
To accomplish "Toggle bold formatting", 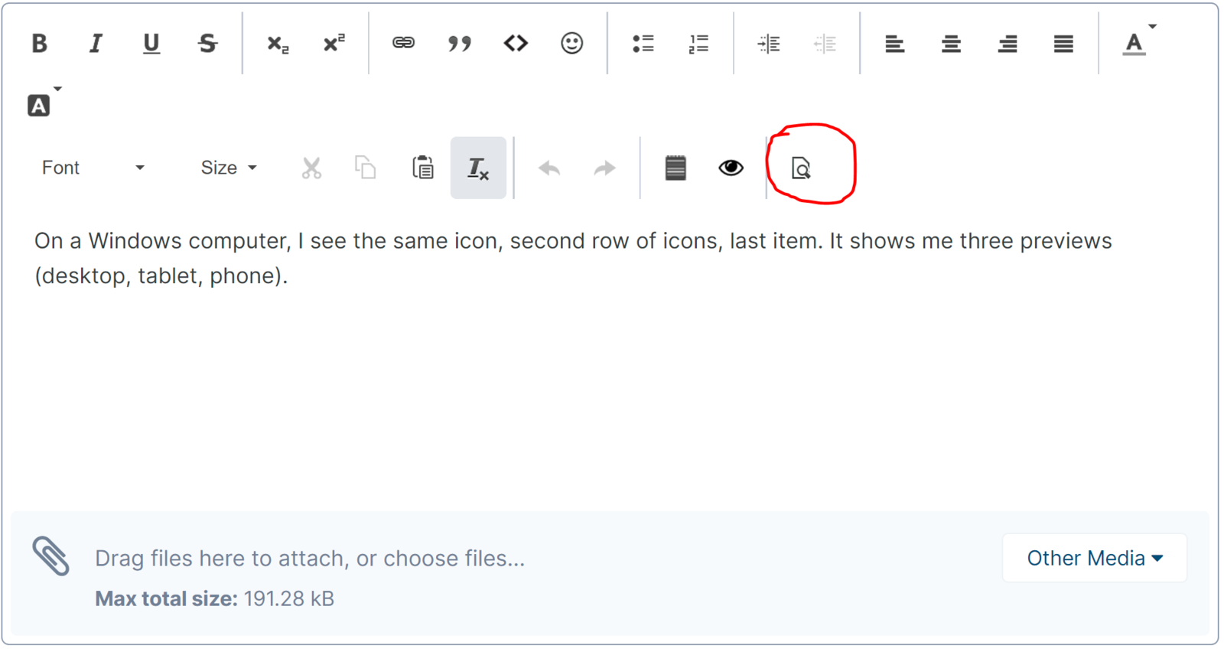I will pyautogui.click(x=39, y=44).
